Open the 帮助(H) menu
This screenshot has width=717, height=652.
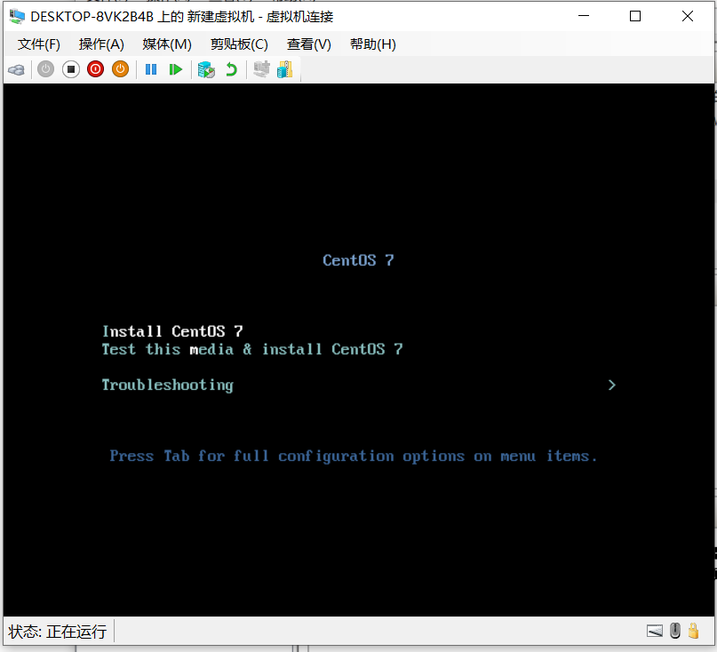372,44
